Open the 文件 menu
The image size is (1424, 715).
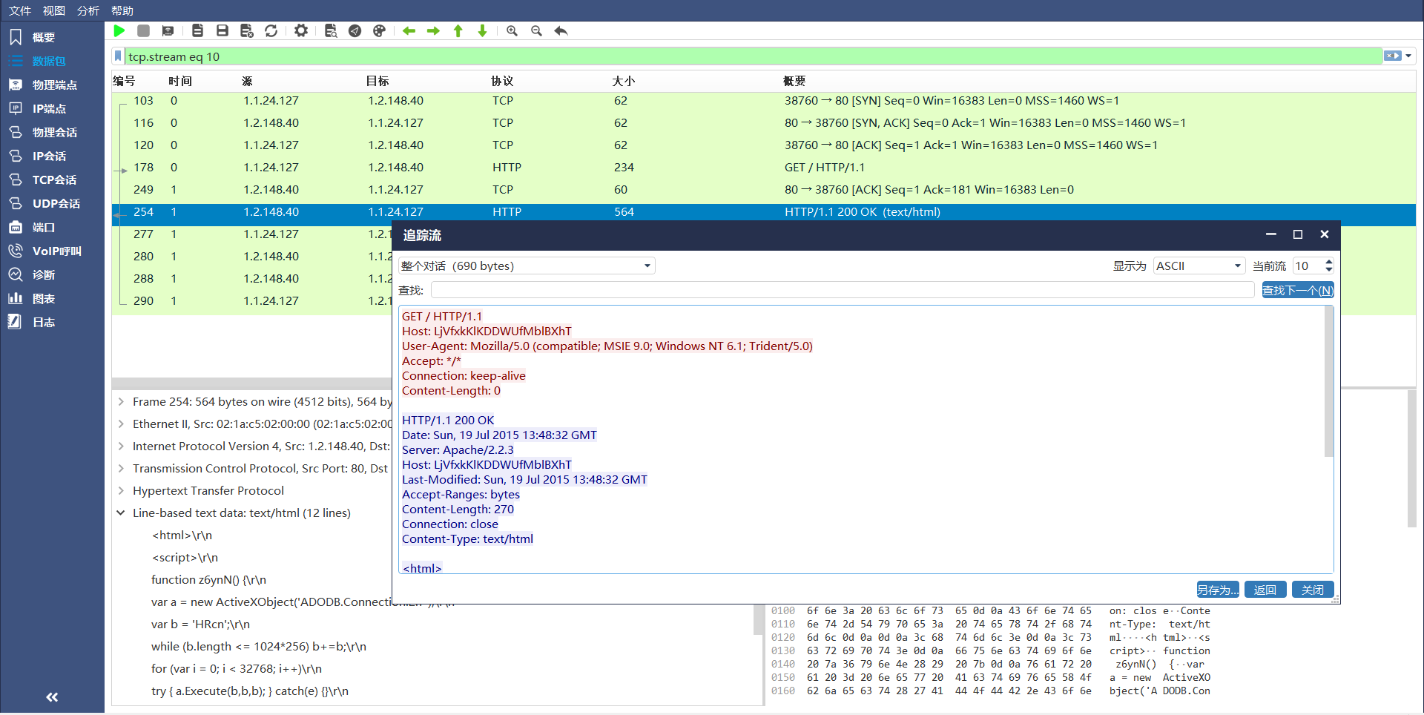[x=20, y=10]
